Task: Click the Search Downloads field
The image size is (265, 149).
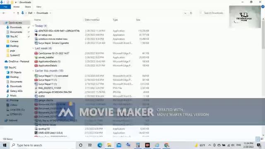Action: (x=212, y=13)
